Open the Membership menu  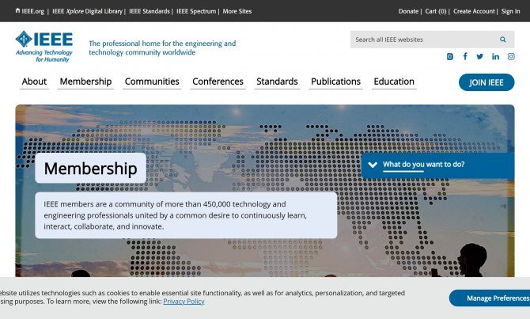(x=85, y=82)
